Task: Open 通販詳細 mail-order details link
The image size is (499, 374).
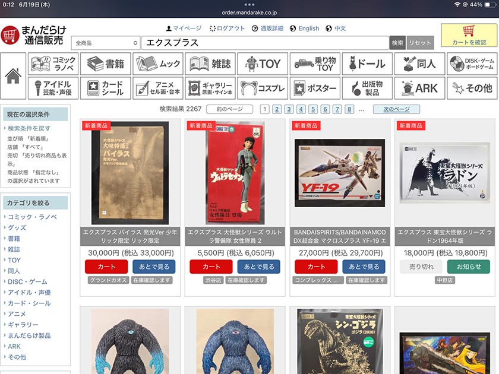Action: click(x=267, y=28)
